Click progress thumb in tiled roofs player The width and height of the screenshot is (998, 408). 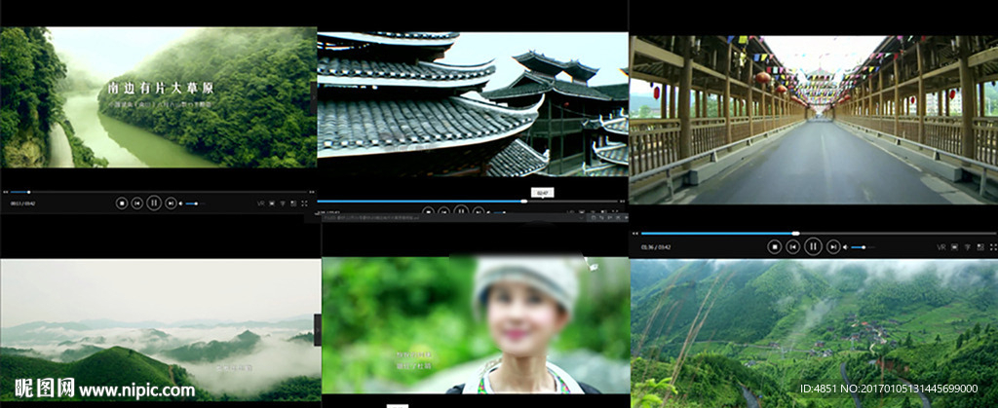coord(523,202)
